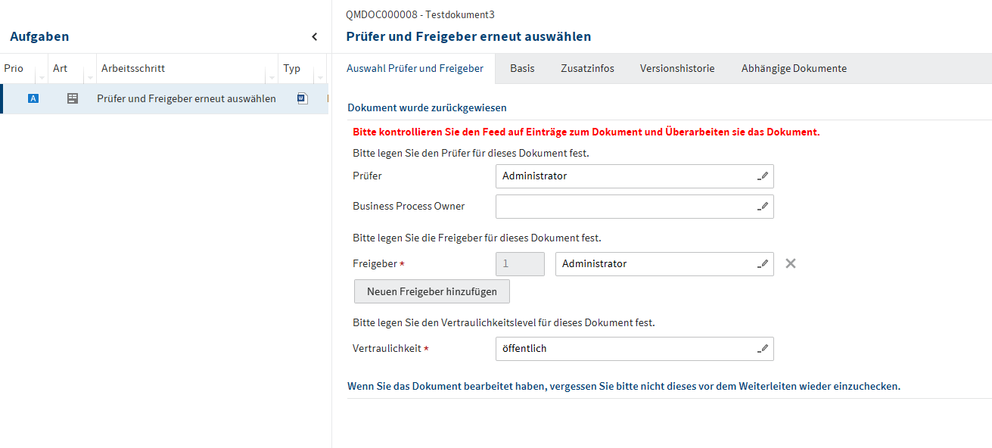The height and width of the screenshot is (448, 992).
Task: Switch to the Basis tab
Action: [x=522, y=68]
